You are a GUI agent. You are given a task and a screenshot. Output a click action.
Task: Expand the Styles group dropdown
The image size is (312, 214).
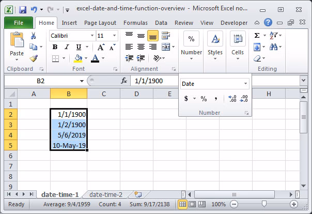[x=215, y=59]
